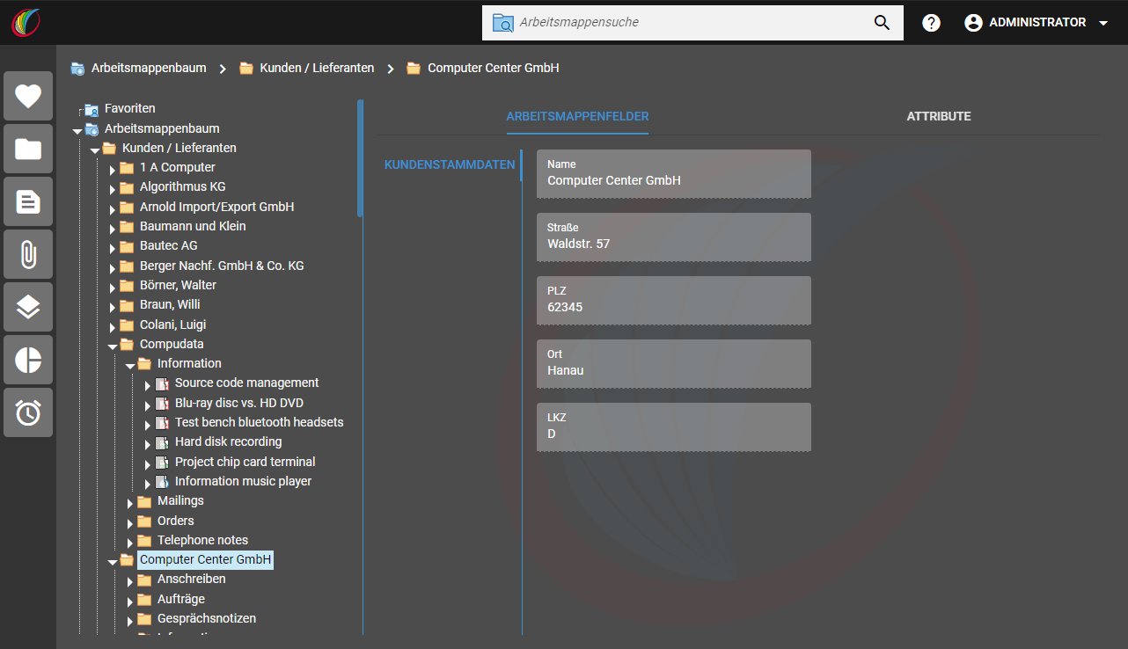Select the Arbeitsmappenfelder tab
This screenshot has width=1128, height=649.
577,116
